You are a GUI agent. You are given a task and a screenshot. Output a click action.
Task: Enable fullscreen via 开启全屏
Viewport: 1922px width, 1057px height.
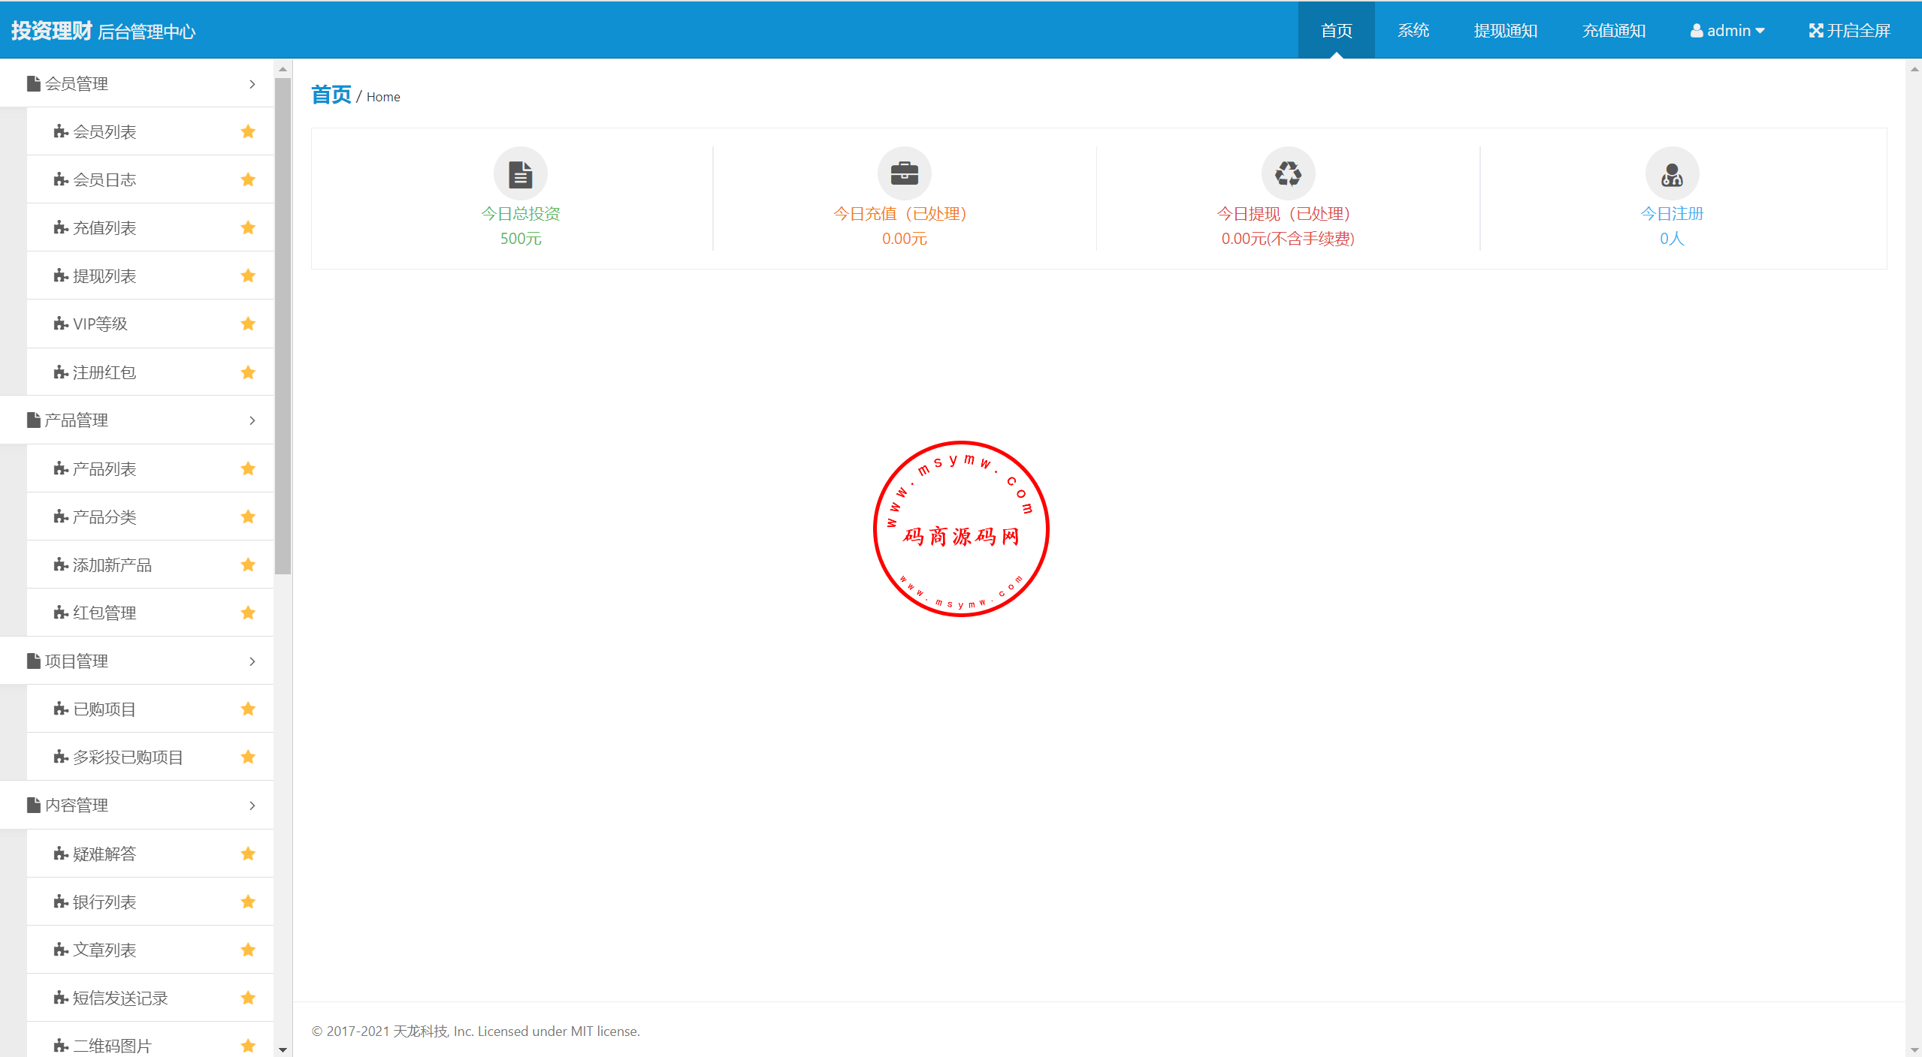tap(1849, 30)
